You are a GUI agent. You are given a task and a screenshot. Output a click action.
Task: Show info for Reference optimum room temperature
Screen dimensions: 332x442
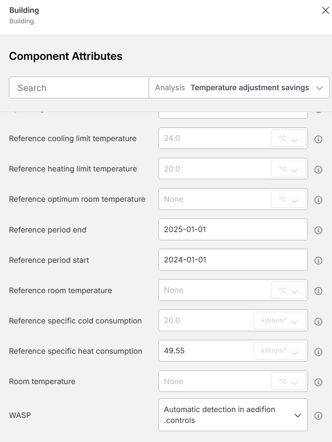(x=318, y=200)
